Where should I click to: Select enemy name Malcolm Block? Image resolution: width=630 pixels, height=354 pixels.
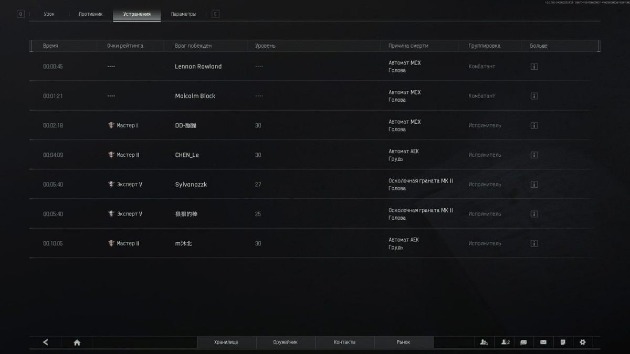pyautogui.click(x=195, y=96)
